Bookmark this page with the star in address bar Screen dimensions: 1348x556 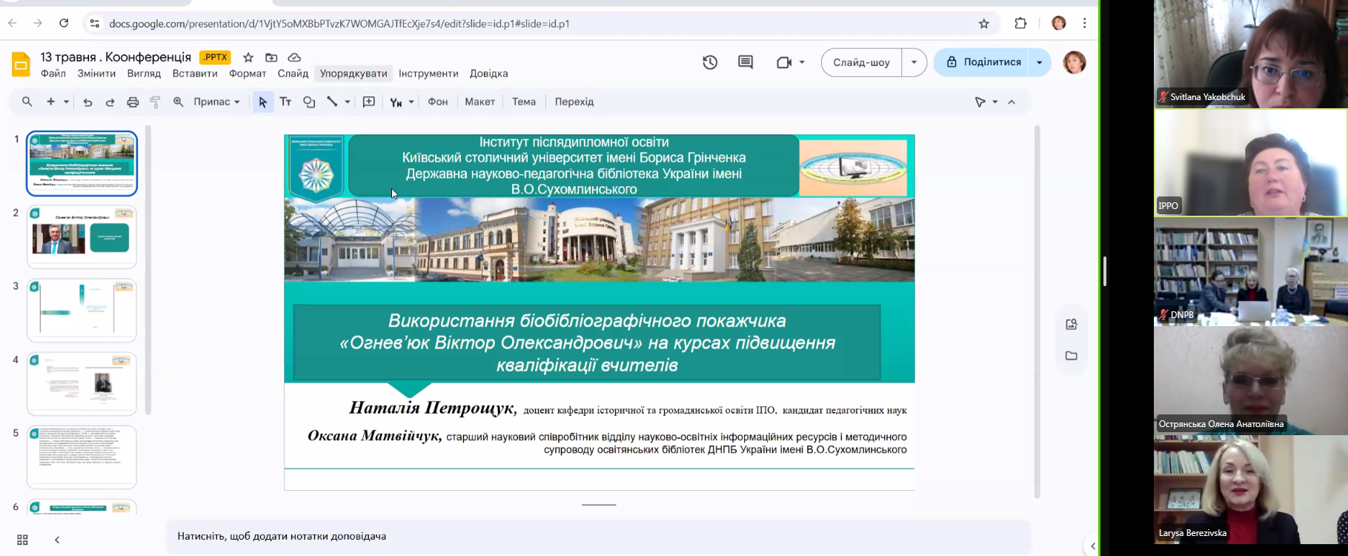[x=984, y=24]
